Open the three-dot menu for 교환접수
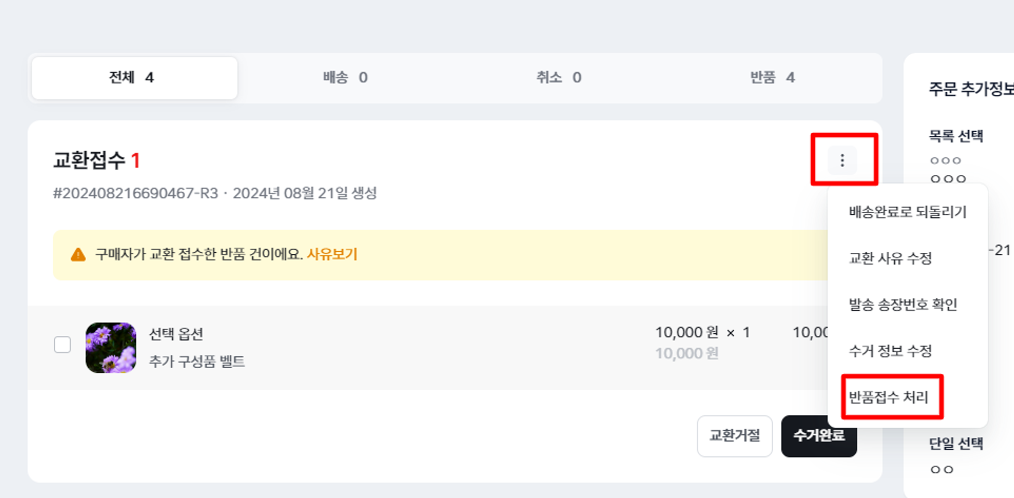The height and width of the screenshot is (498, 1014). pos(842,161)
